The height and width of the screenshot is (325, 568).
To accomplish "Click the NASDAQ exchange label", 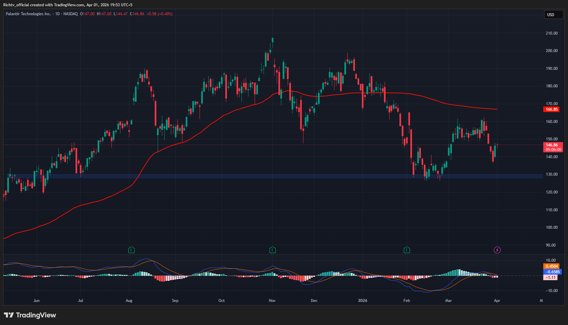I will coord(70,14).
